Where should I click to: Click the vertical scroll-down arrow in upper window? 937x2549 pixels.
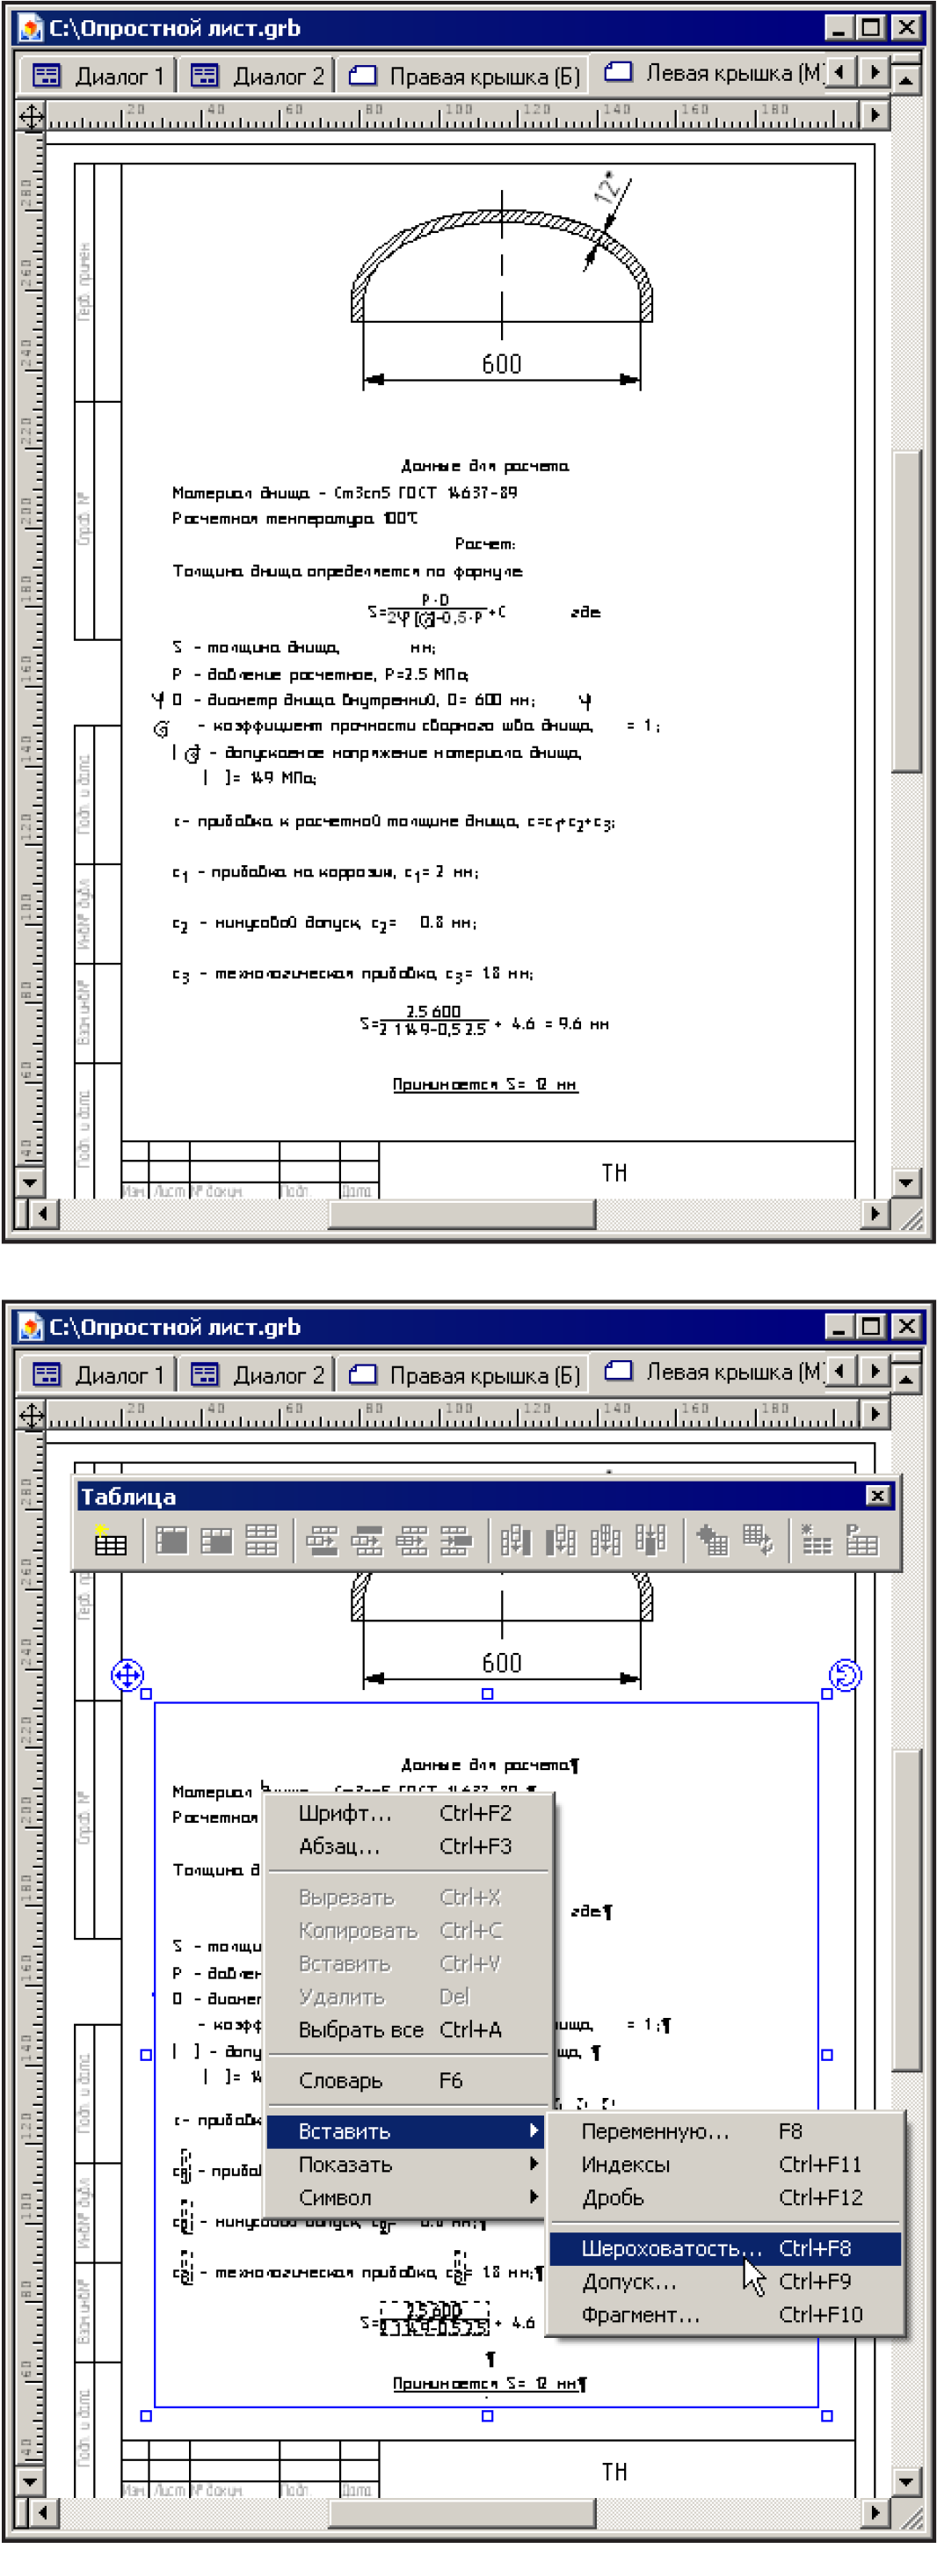point(906,1182)
